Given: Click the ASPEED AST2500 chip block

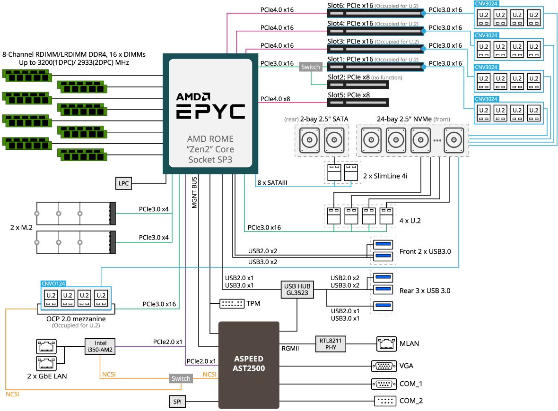Looking at the screenshot, I should tap(248, 364).
